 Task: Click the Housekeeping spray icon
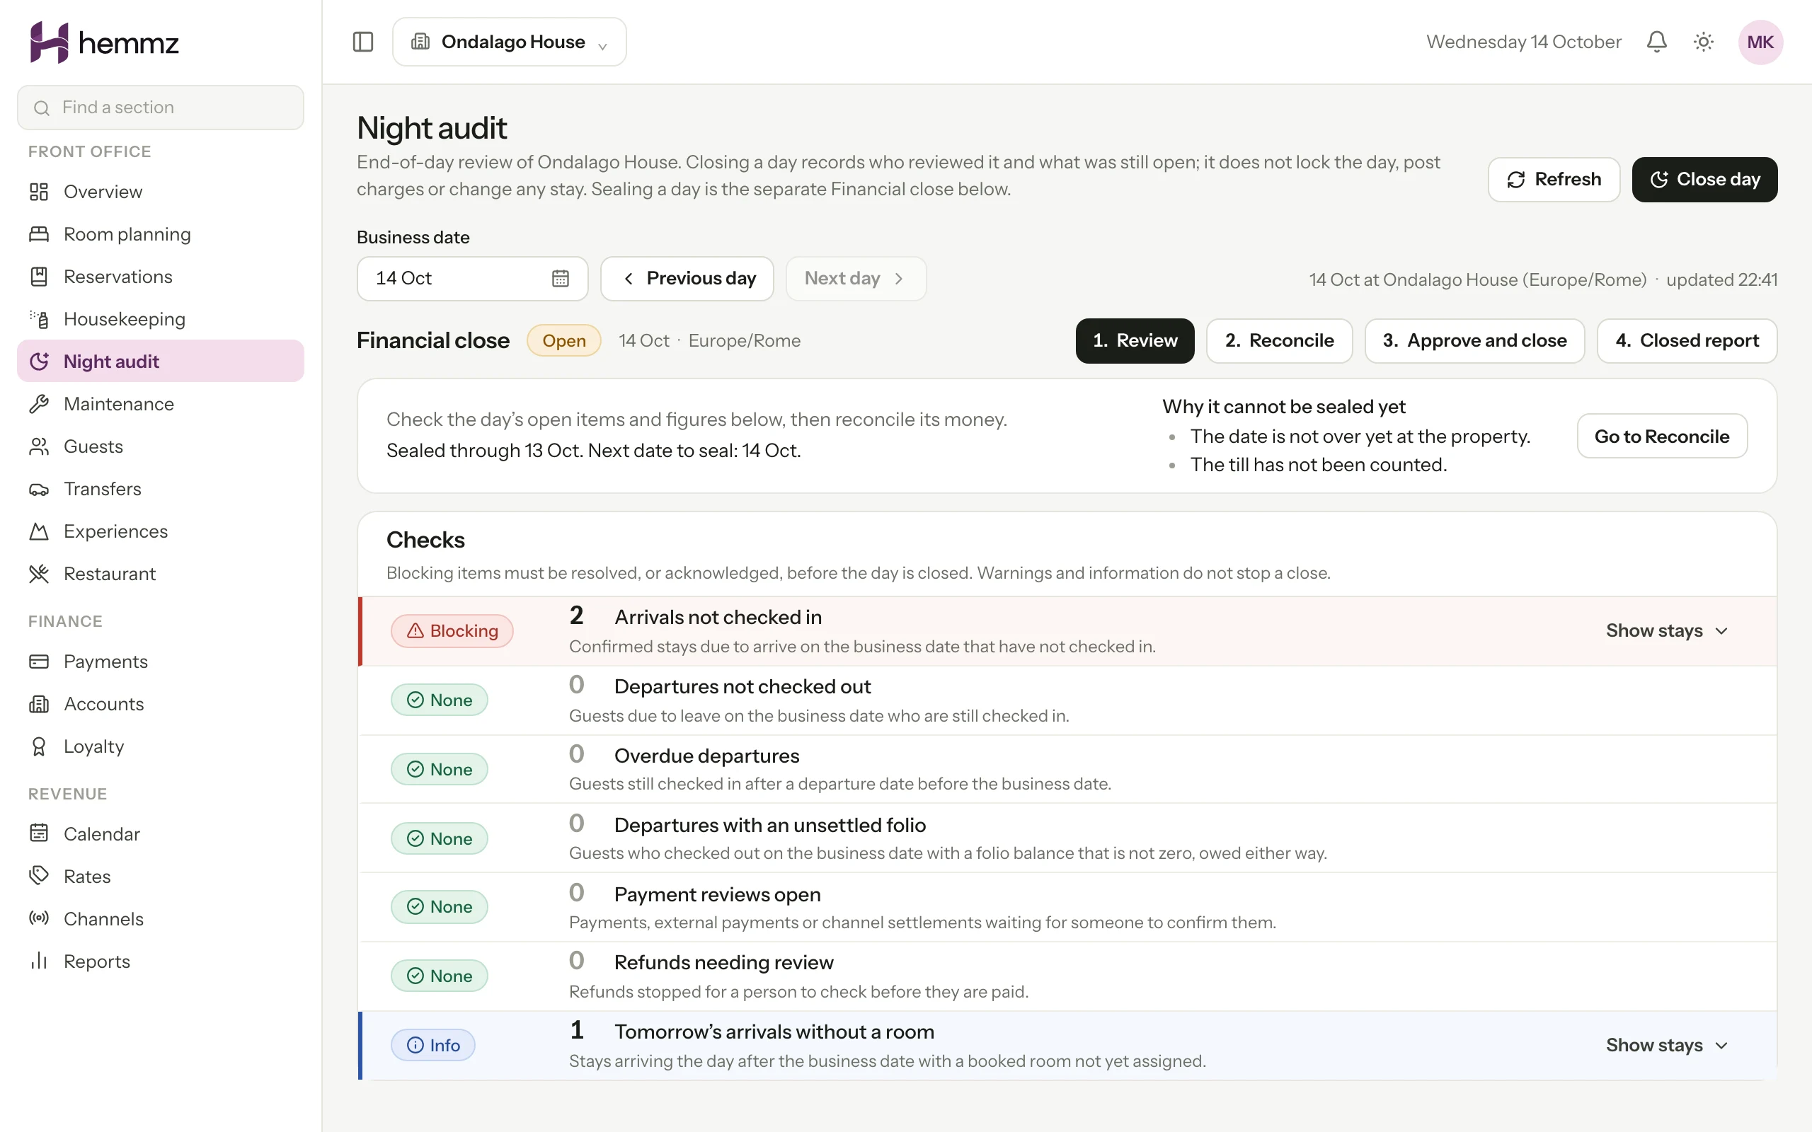tap(39, 319)
